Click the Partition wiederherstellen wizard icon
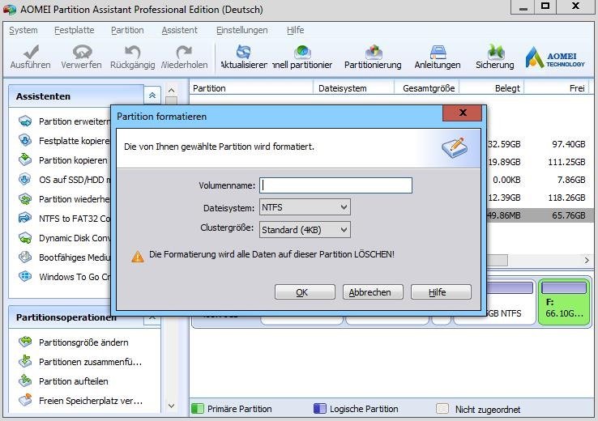The width and height of the screenshot is (598, 421). tap(25, 199)
